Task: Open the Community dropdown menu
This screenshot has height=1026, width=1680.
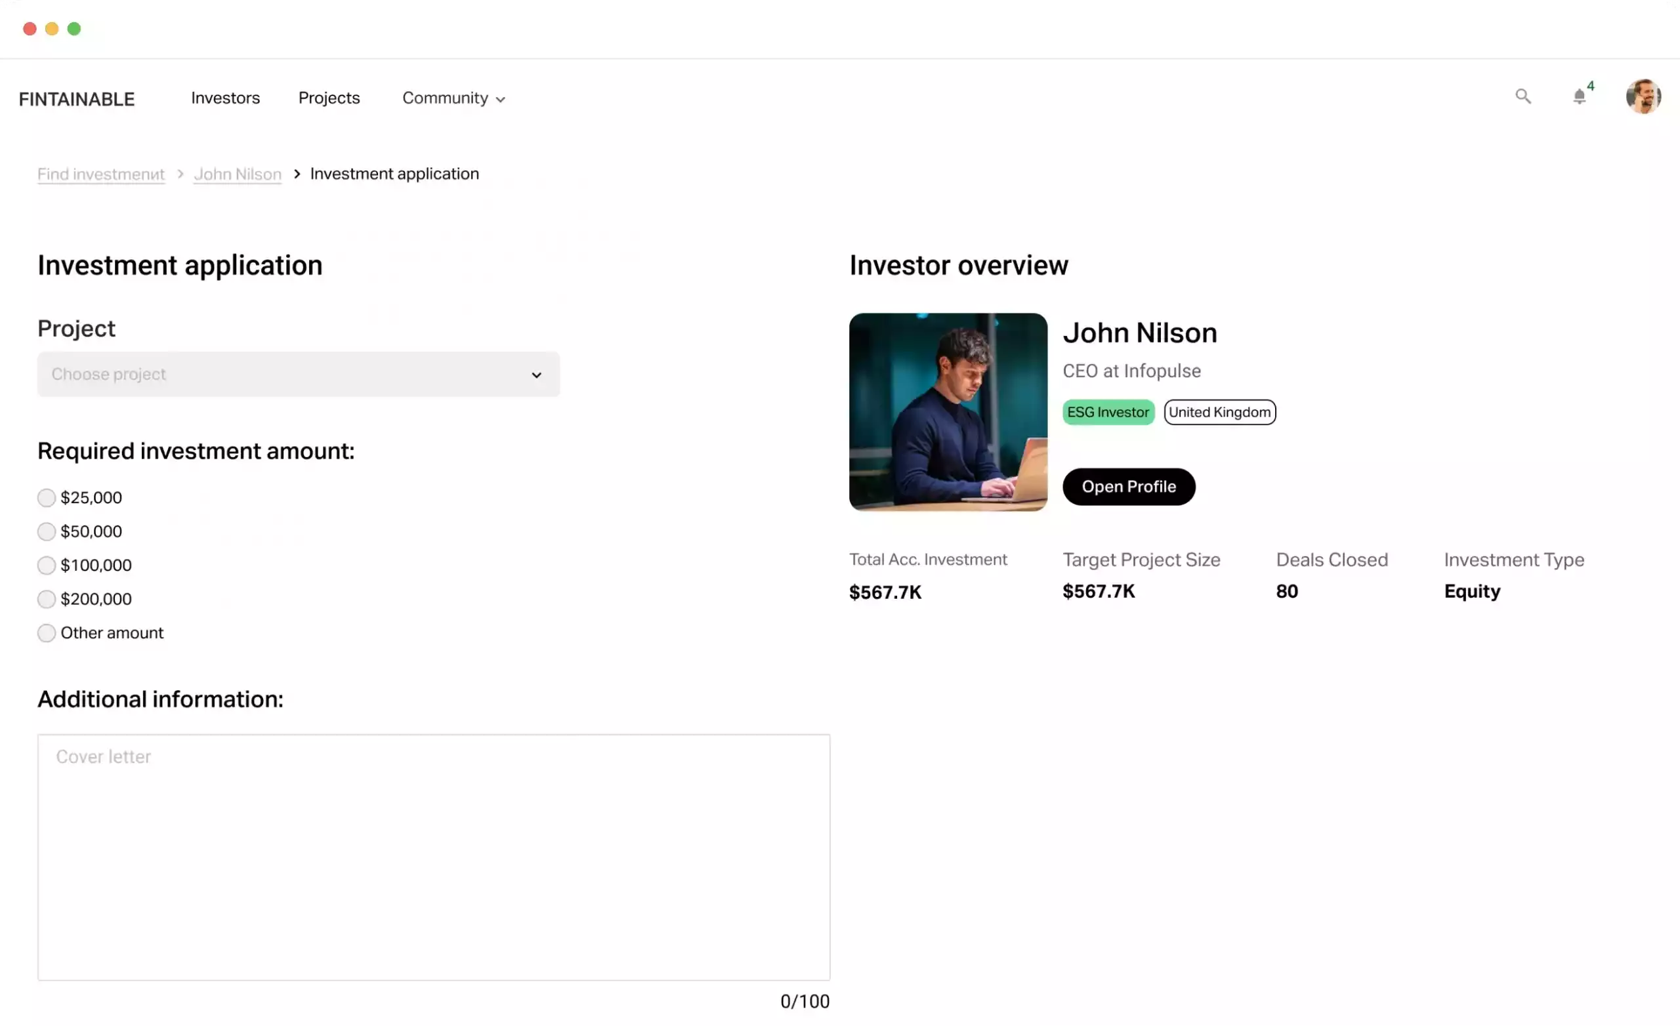Action: pyautogui.click(x=453, y=97)
